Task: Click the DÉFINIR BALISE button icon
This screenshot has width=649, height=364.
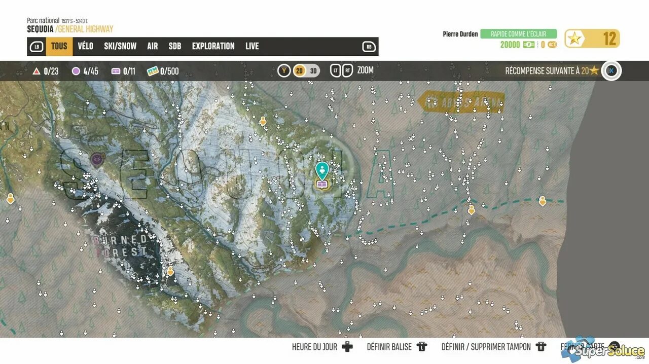Action: coord(422,347)
